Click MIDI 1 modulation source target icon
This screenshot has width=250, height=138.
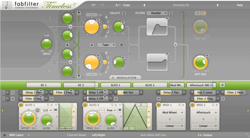pos(158,105)
